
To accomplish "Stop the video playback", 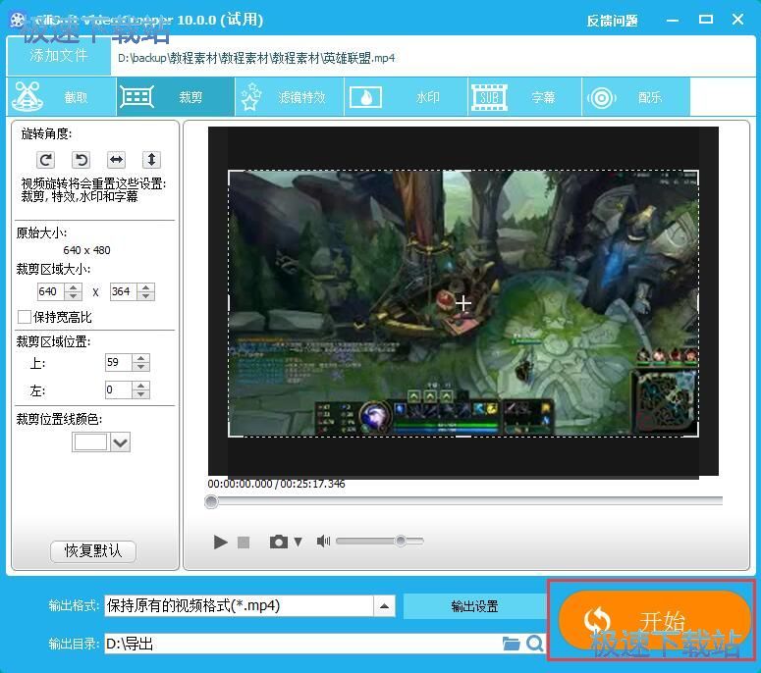I will [244, 542].
